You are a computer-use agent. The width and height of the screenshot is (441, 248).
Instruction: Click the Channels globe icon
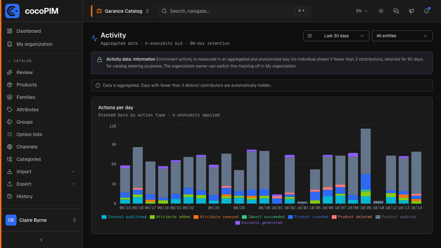point(10,147)
